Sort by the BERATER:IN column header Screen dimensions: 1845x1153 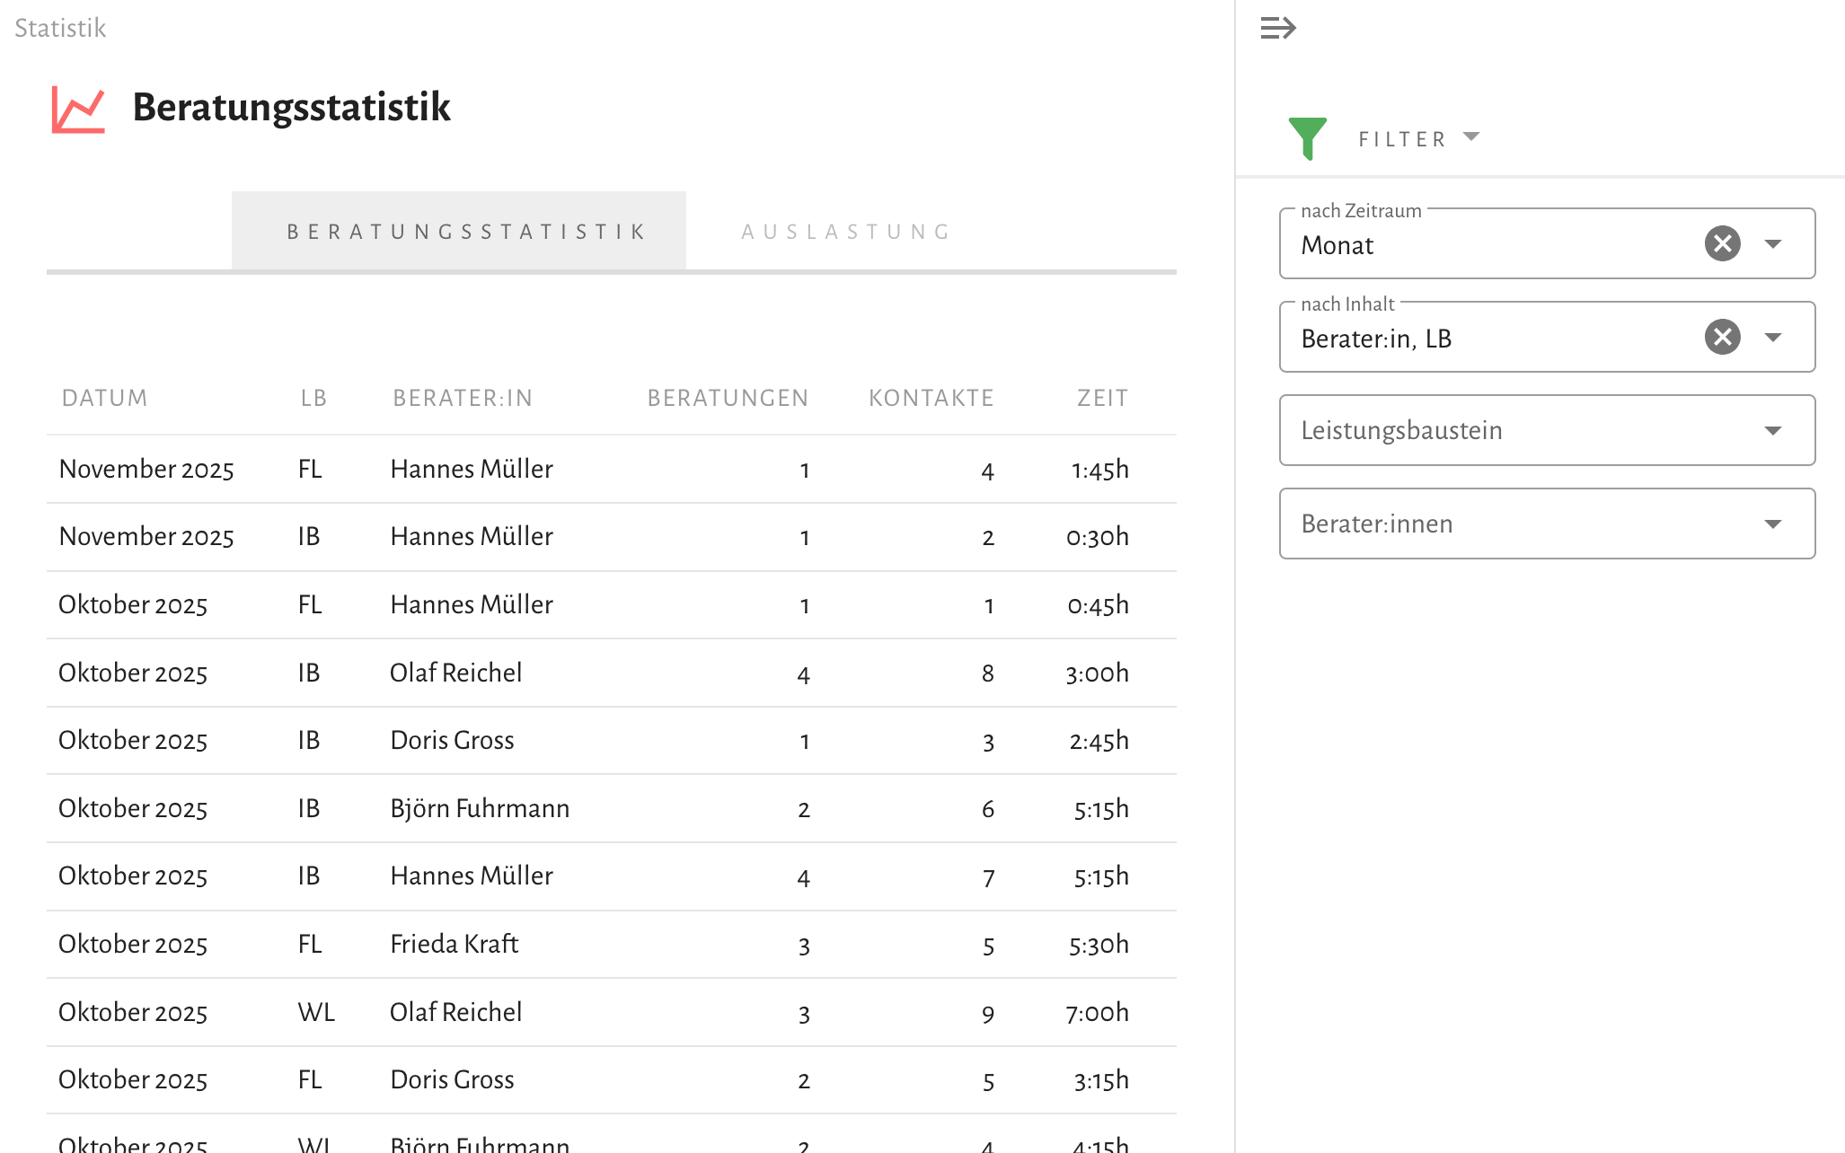click(463, 398)
